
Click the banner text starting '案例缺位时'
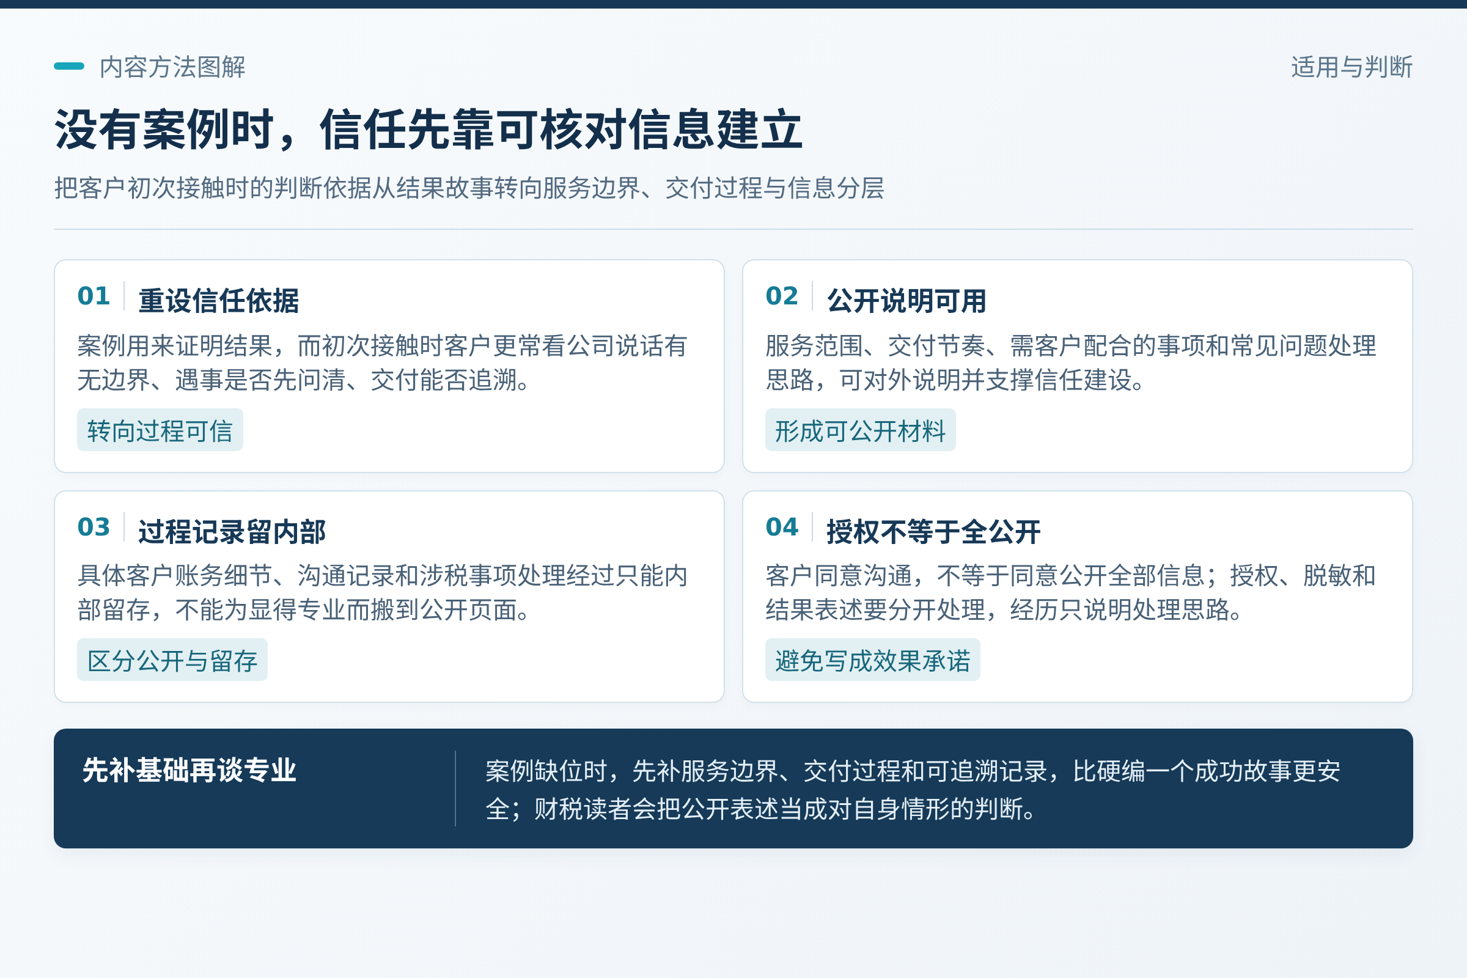click(913, 790)
